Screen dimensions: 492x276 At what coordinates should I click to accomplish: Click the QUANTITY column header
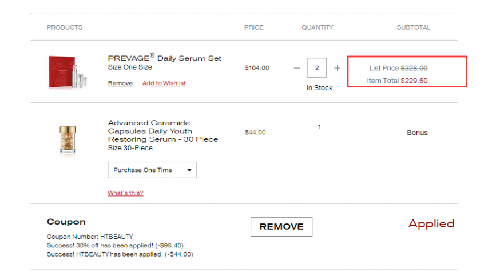pyautogui.click(x=318, y=27)
